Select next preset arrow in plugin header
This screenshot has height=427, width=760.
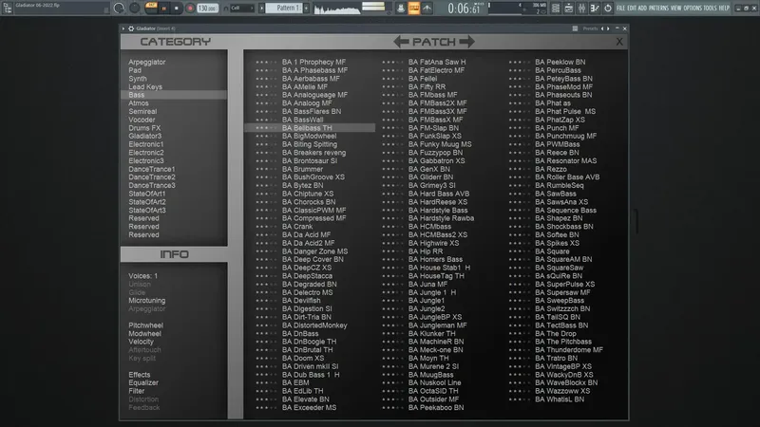[x=608, y=28]
